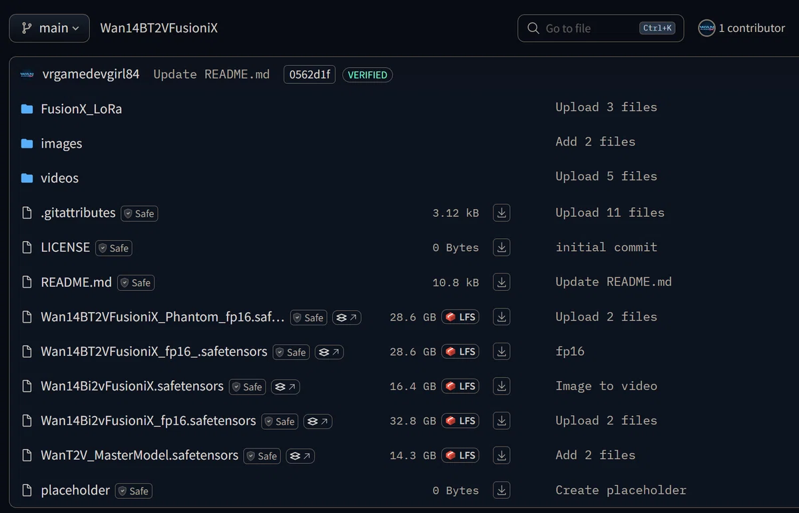
Task: Open fp16 commit message link
Action: coord(570,351)
